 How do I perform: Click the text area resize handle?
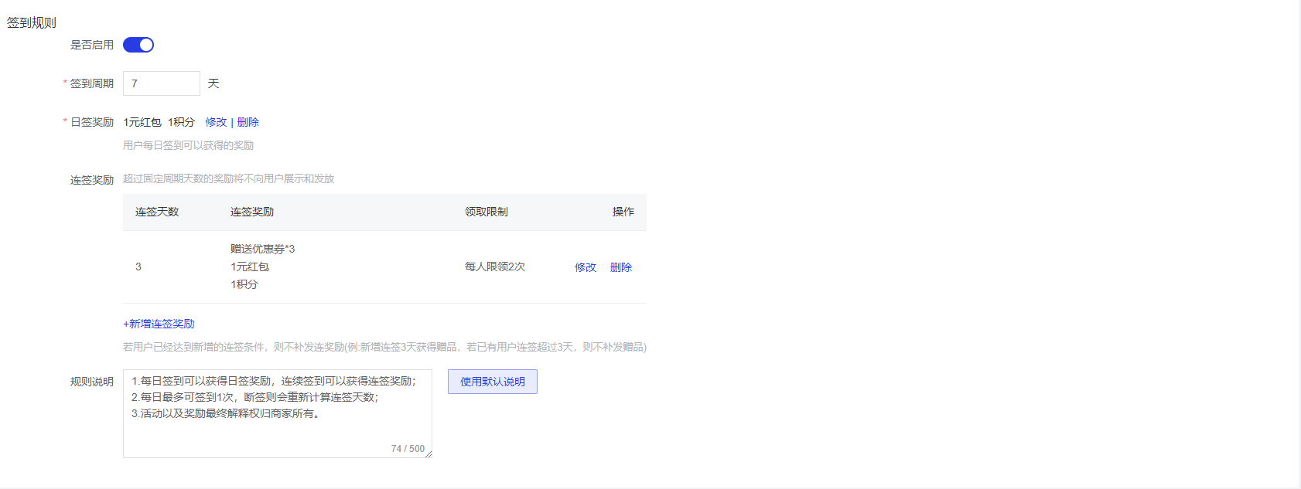pyautogui.click(x=429, y=454)
